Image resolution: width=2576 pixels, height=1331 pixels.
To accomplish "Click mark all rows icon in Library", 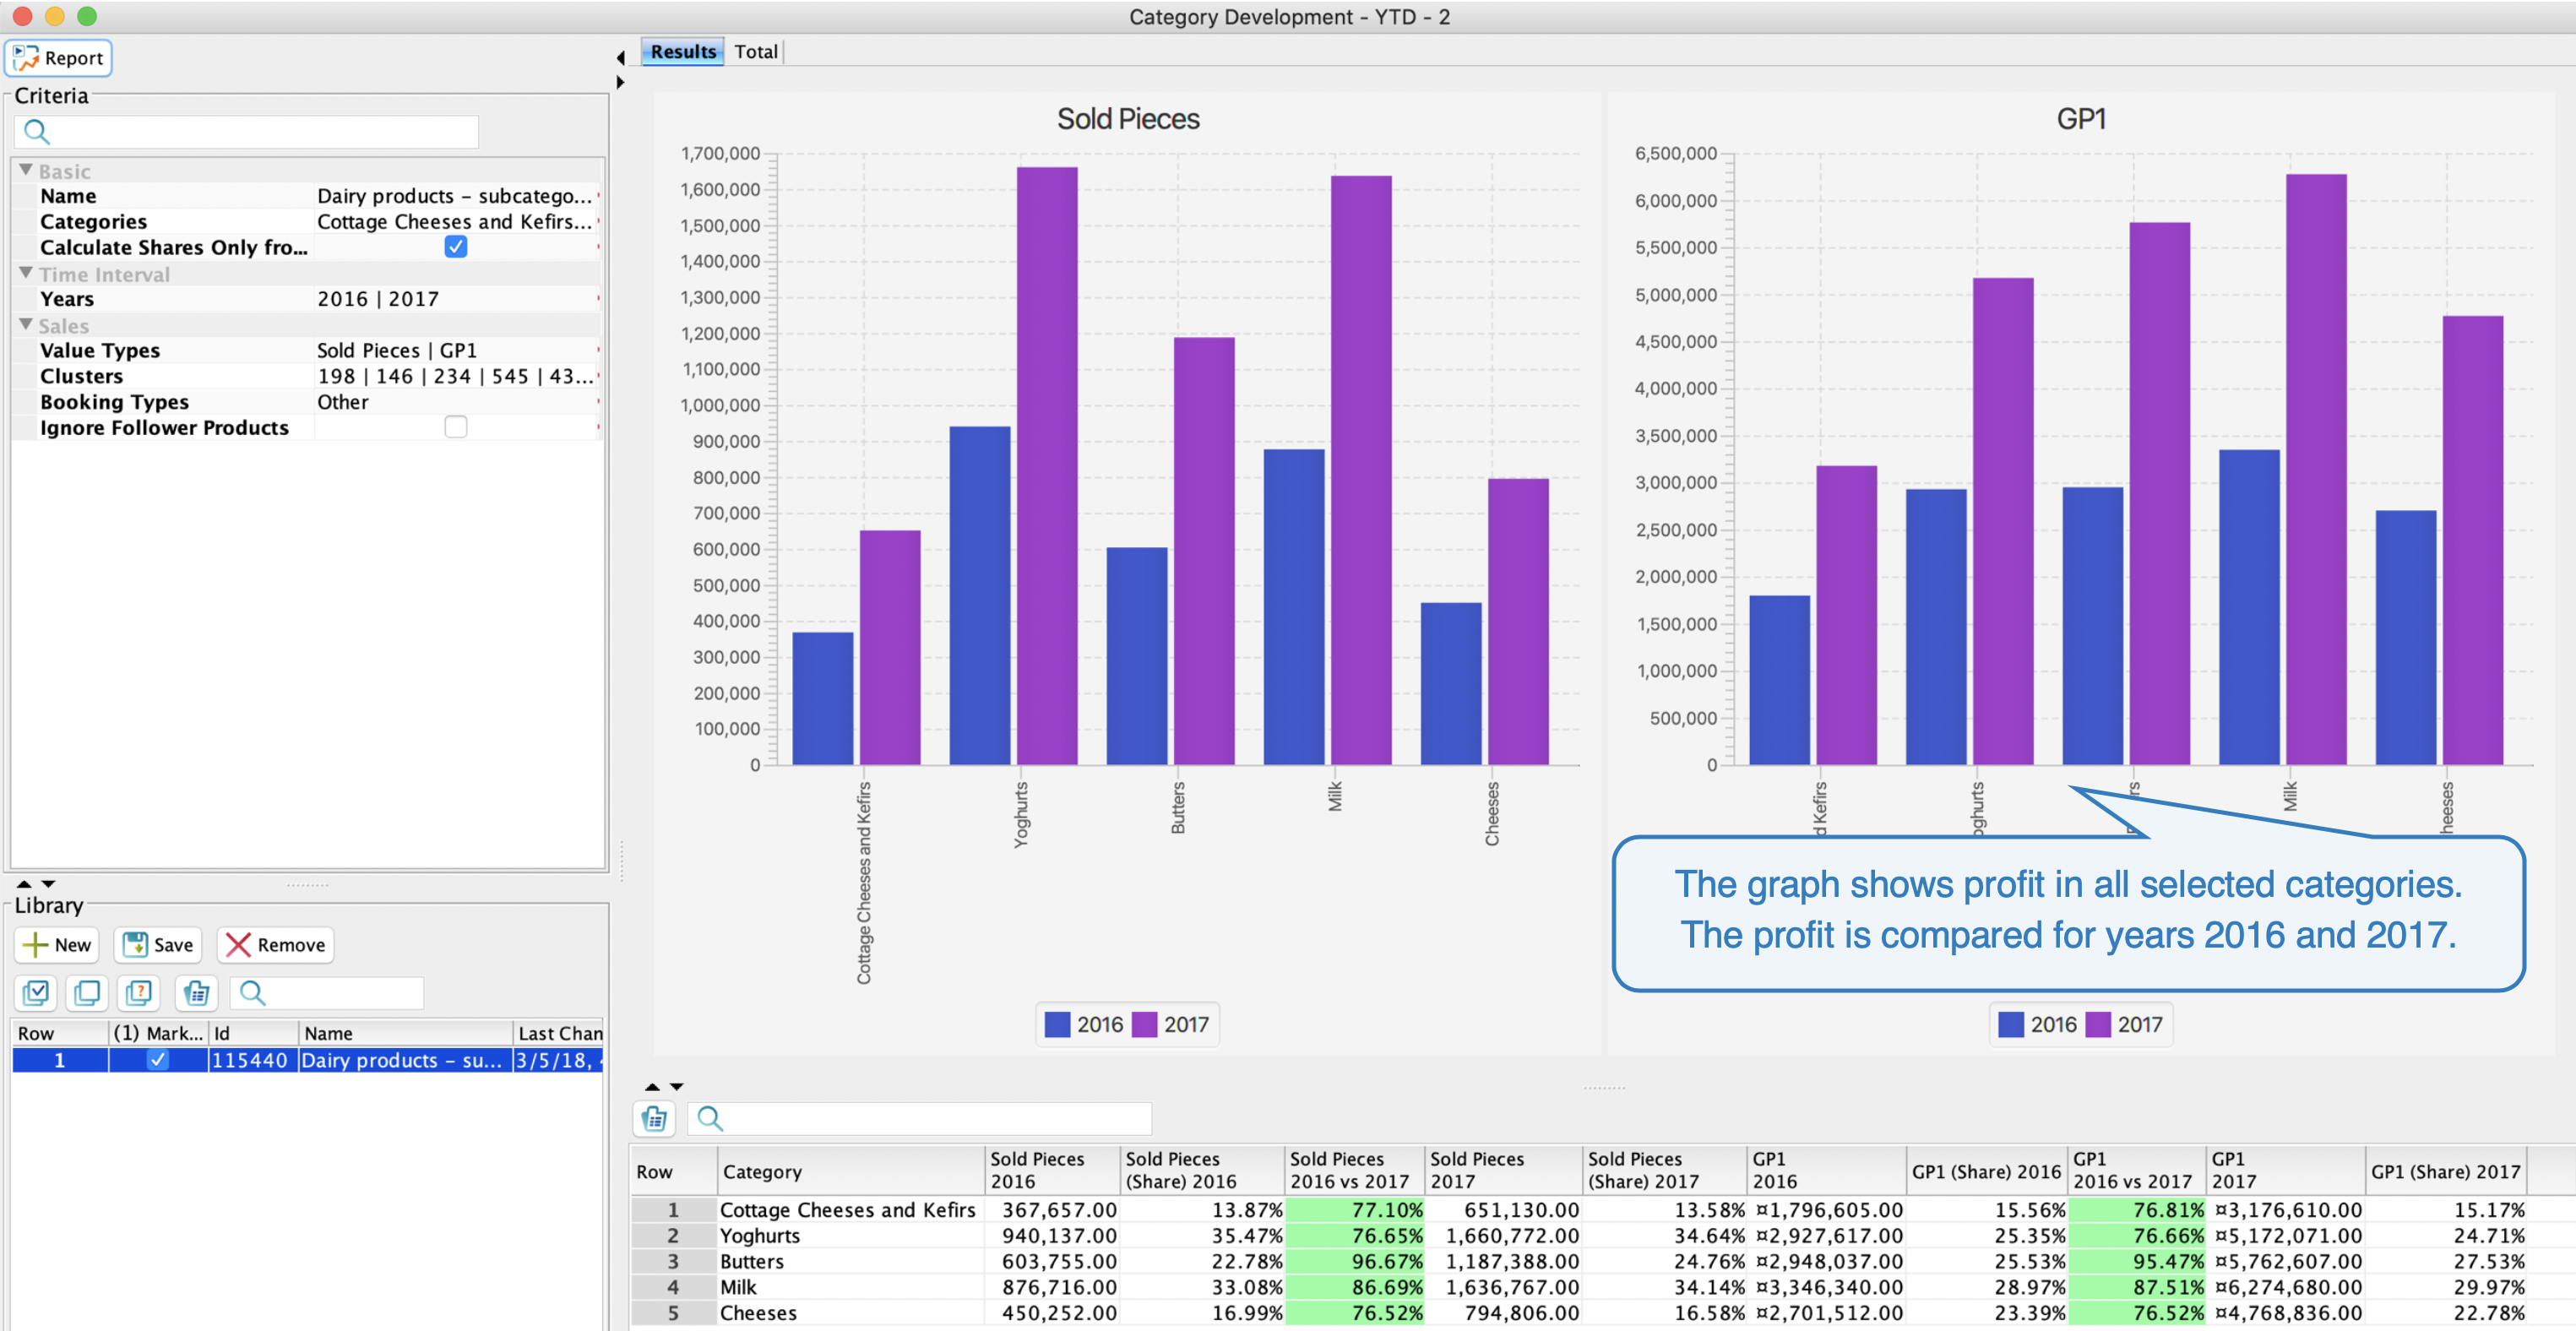I will coord(36,992).
